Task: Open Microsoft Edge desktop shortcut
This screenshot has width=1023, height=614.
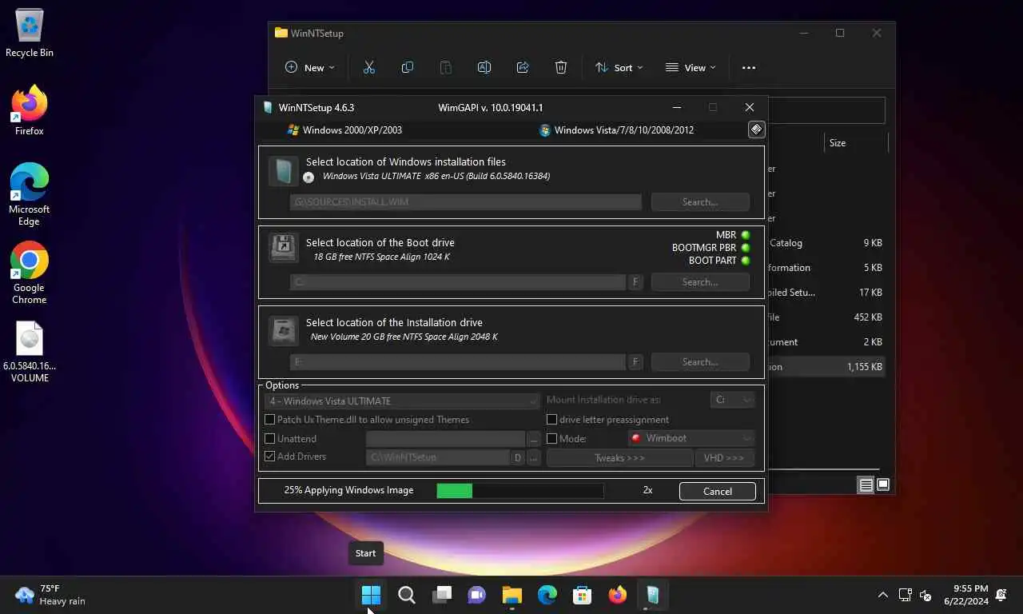Action: click(30, 194)
